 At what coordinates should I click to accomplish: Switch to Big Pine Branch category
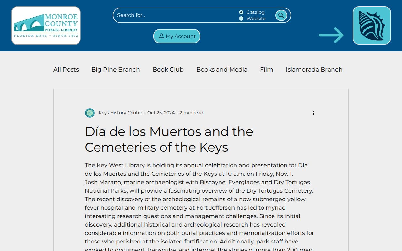[x=116, y=70]
